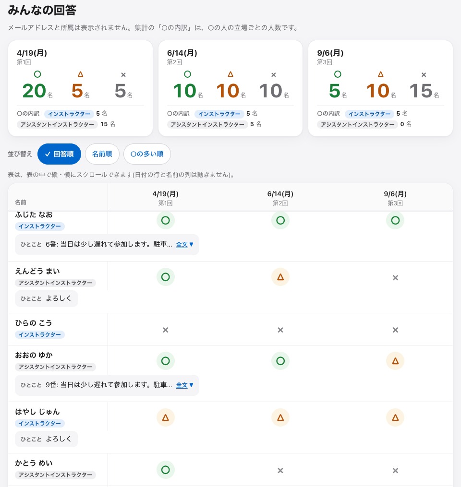Click おおの ゆか's circle icon for 4/19

[x=165, y=361]
